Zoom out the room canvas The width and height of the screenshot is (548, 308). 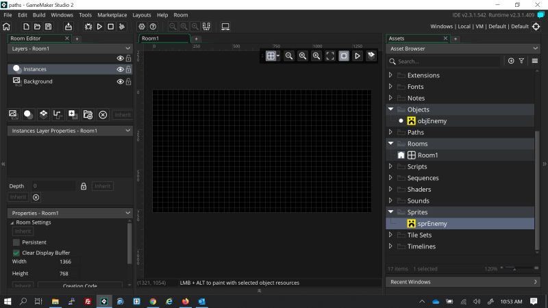[x=289, y=56]
